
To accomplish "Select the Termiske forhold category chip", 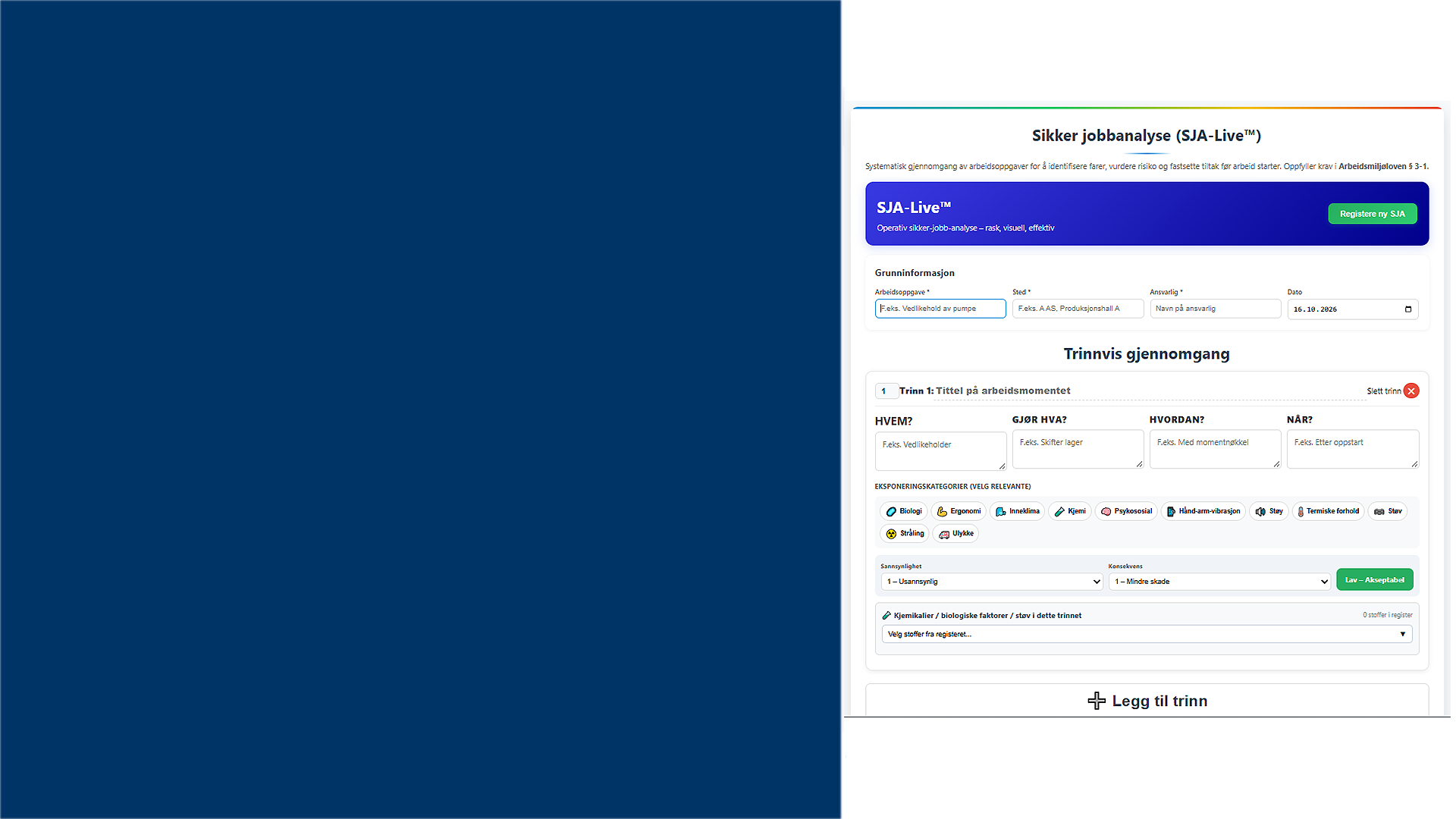I will 1328,511.
